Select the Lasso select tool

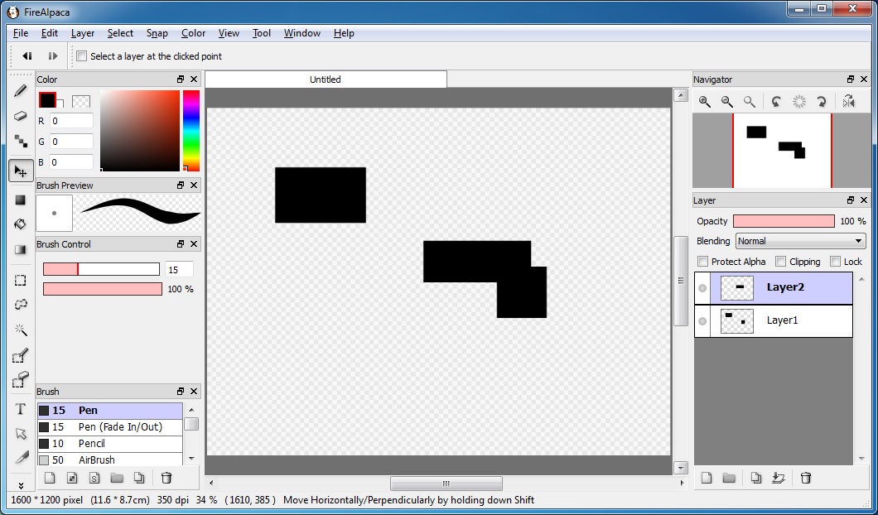coord(21,305)
